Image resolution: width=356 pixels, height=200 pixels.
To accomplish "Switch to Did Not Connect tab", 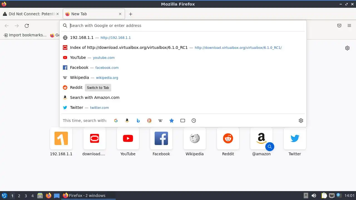I will pos(31,14).
